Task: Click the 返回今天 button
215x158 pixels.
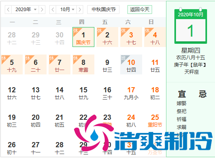Action: coord(140,10)
